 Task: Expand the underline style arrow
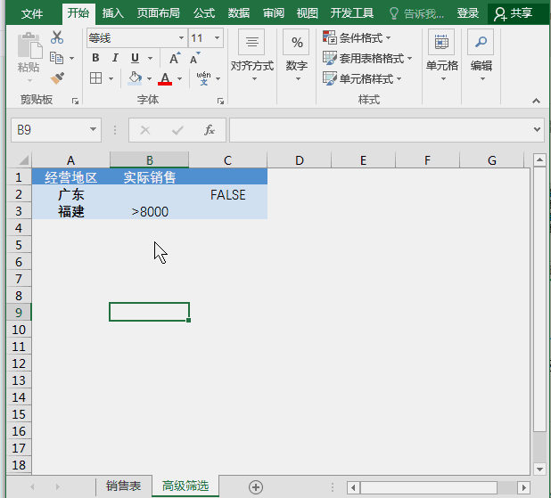click(x=151, y=58)
